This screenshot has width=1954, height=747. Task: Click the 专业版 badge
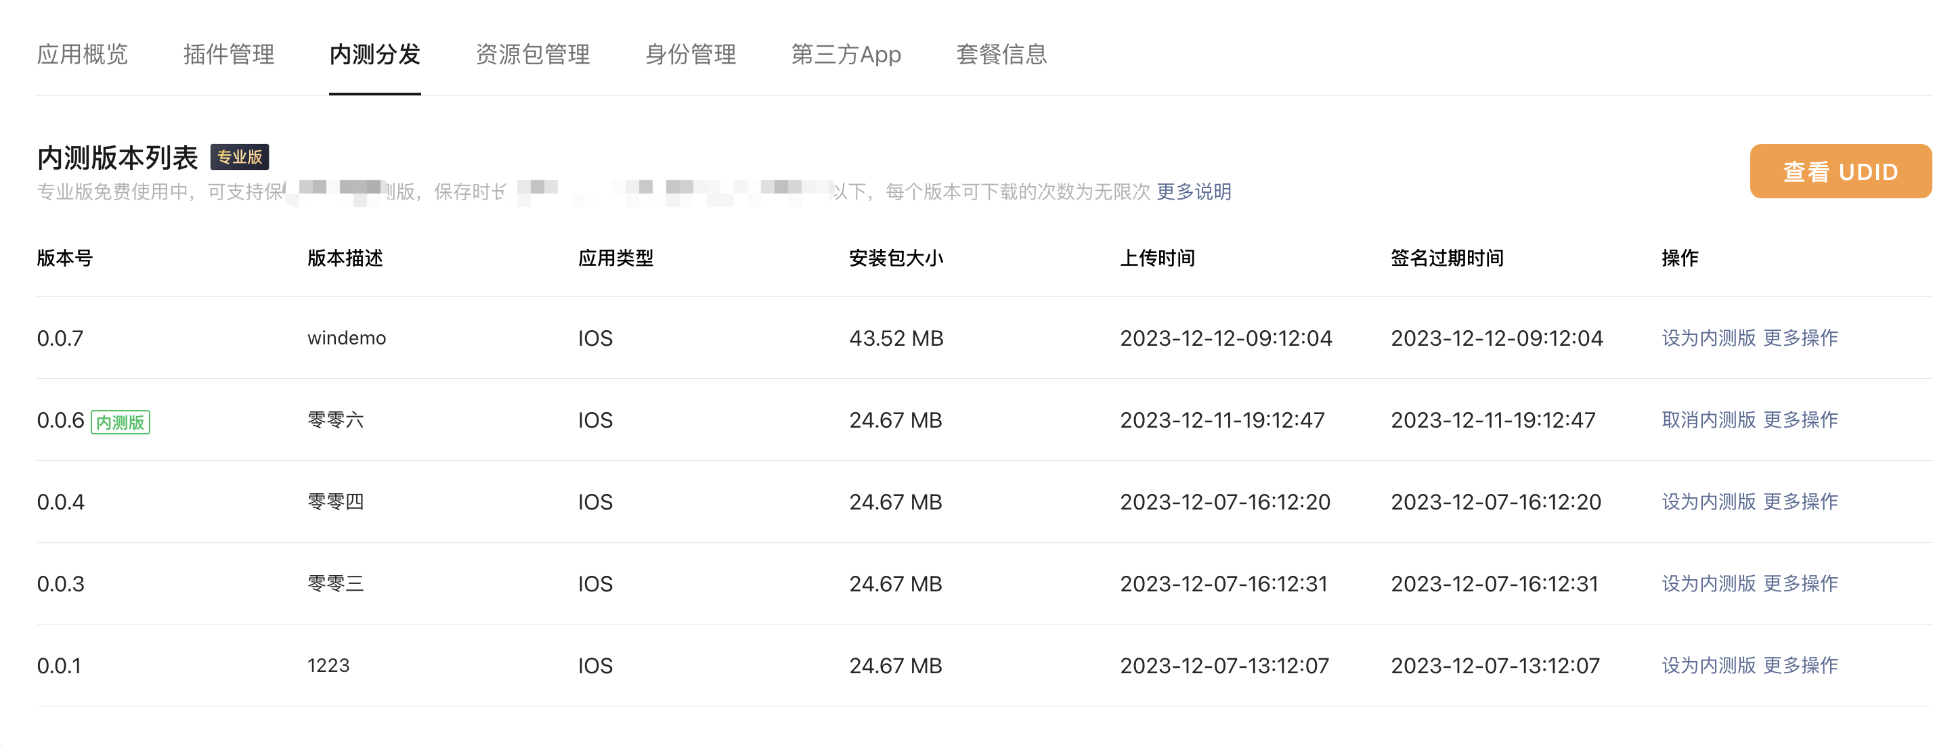click(x=240, y=157)
